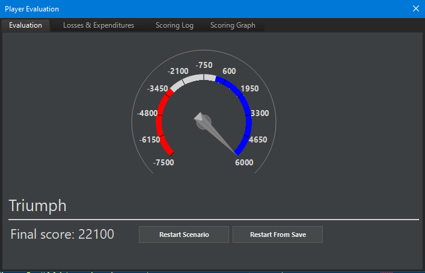The width and height of the screenshot is (425, 273).
Task: Click the 1950 gauge label
Action: point(249,88)
